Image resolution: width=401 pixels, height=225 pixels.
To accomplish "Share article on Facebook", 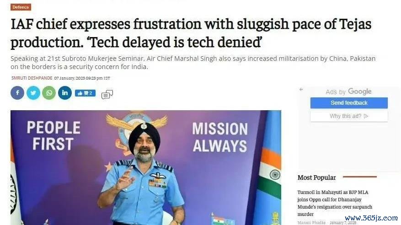I will pos(17,93).
